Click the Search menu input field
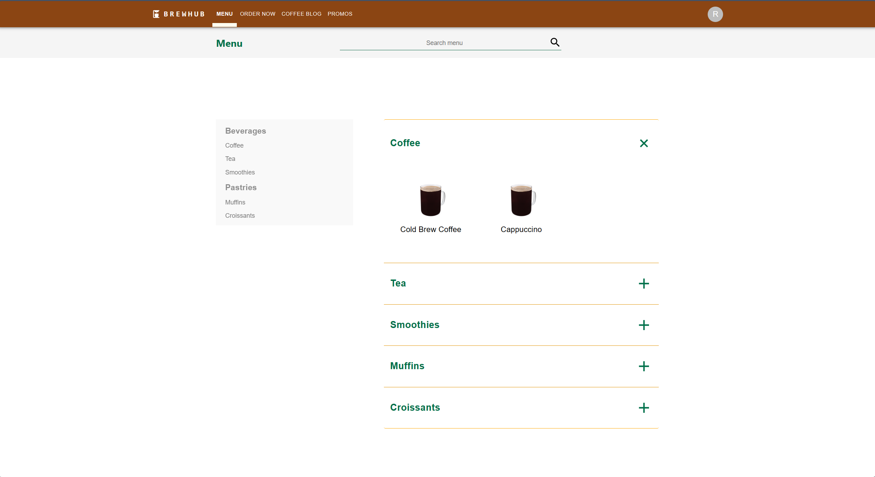This screenshot has height=477, width=875. pos(444,43)
